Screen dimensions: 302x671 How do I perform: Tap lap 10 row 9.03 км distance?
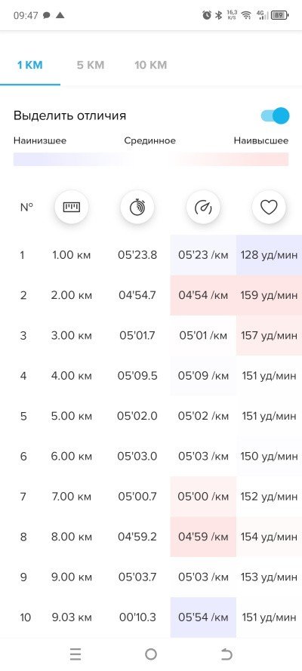pyautogui.click(x=72, y=617)
